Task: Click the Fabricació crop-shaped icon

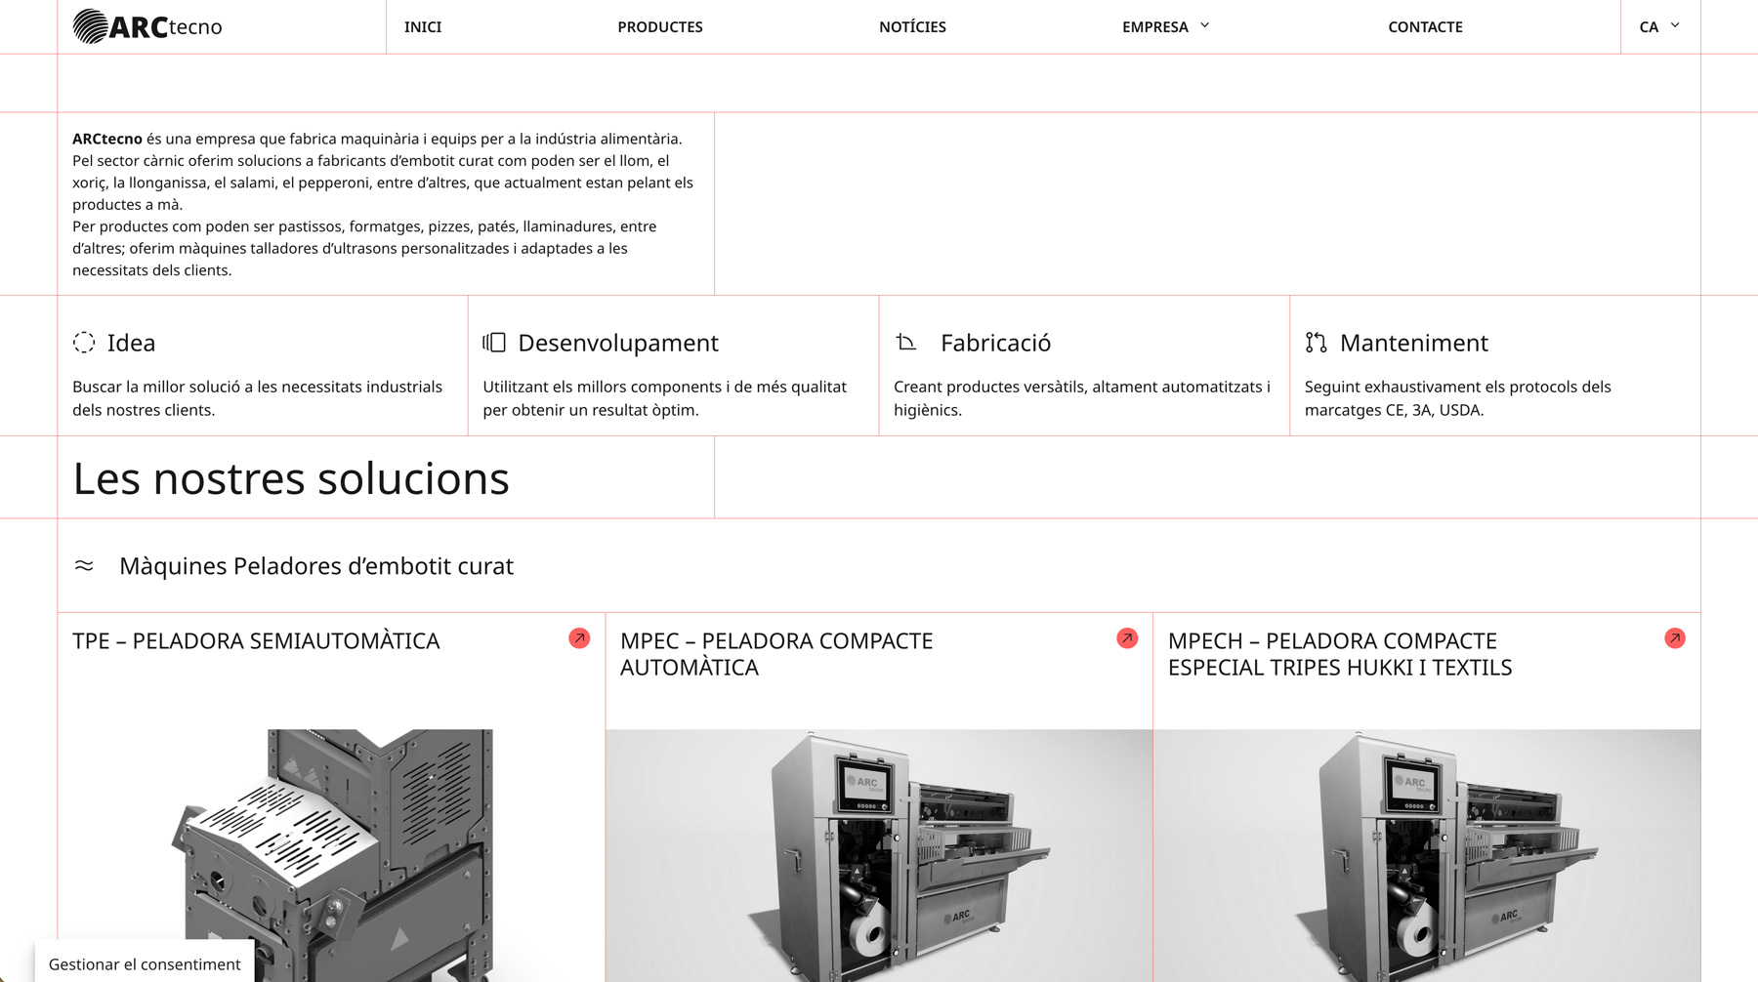Action: pyautogui.click(x=906, y=343)
